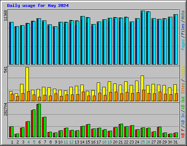Click the cyan pages bar for day 25
Screen dimensions: 187x146
144,38
